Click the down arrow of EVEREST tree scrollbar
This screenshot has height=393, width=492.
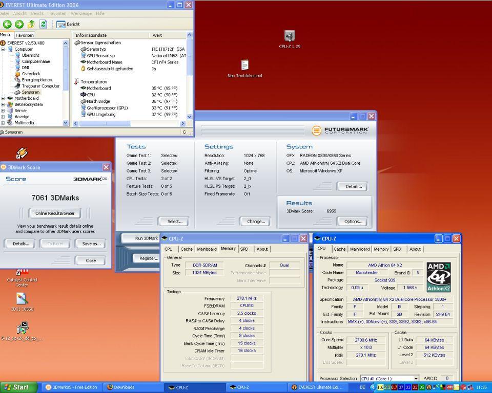click(x=66, y=123)
